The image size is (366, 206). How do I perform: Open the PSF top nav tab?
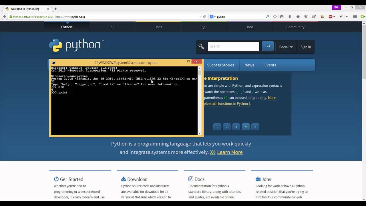(112, 27)
